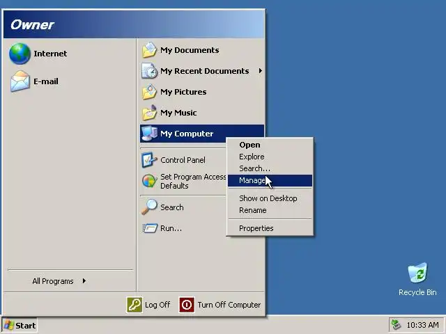Click the My Recent Documents clock icon
This screenshot has height=334, width=446.
[149, 71]
